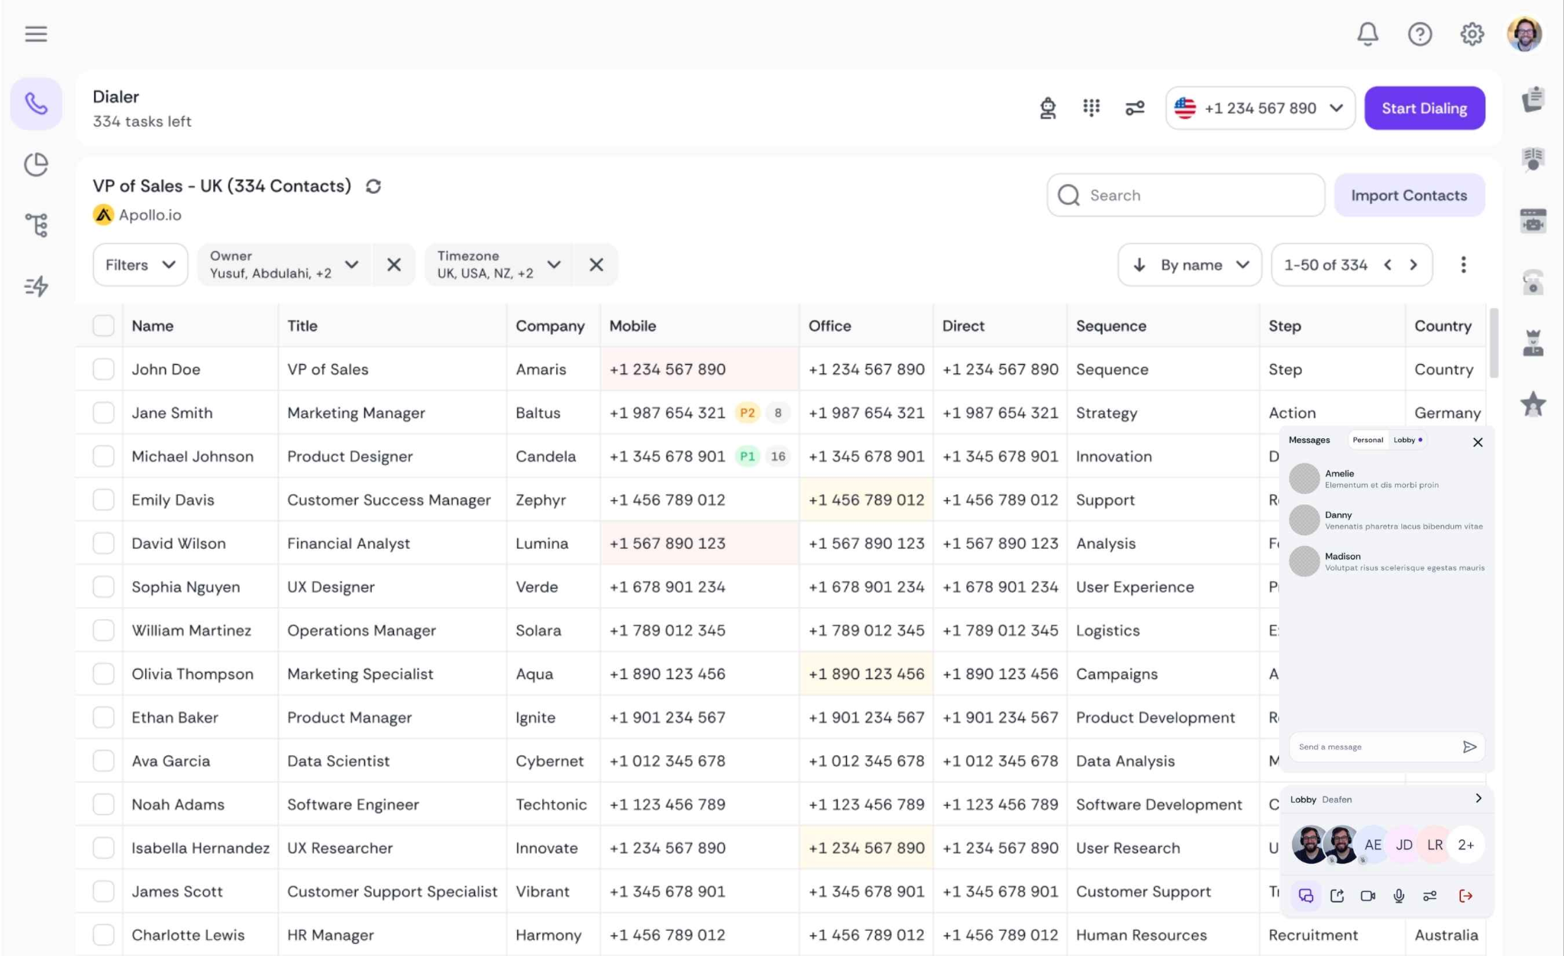Show the 2+ more Lobby participants
This screenshot has height=956, width=1564.
pyautogui.click(x=1465, y=845)
